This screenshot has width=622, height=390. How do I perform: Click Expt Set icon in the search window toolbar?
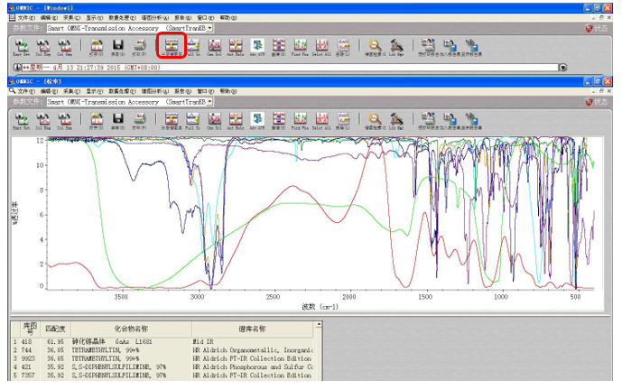[x=22, y=120]
